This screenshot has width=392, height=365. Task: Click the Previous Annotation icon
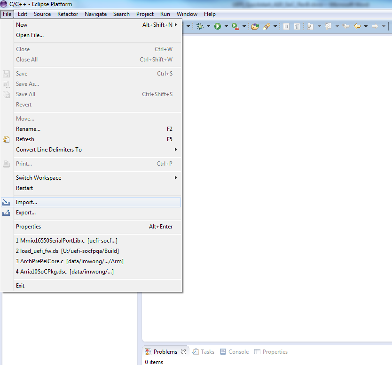tap(328, 26)
